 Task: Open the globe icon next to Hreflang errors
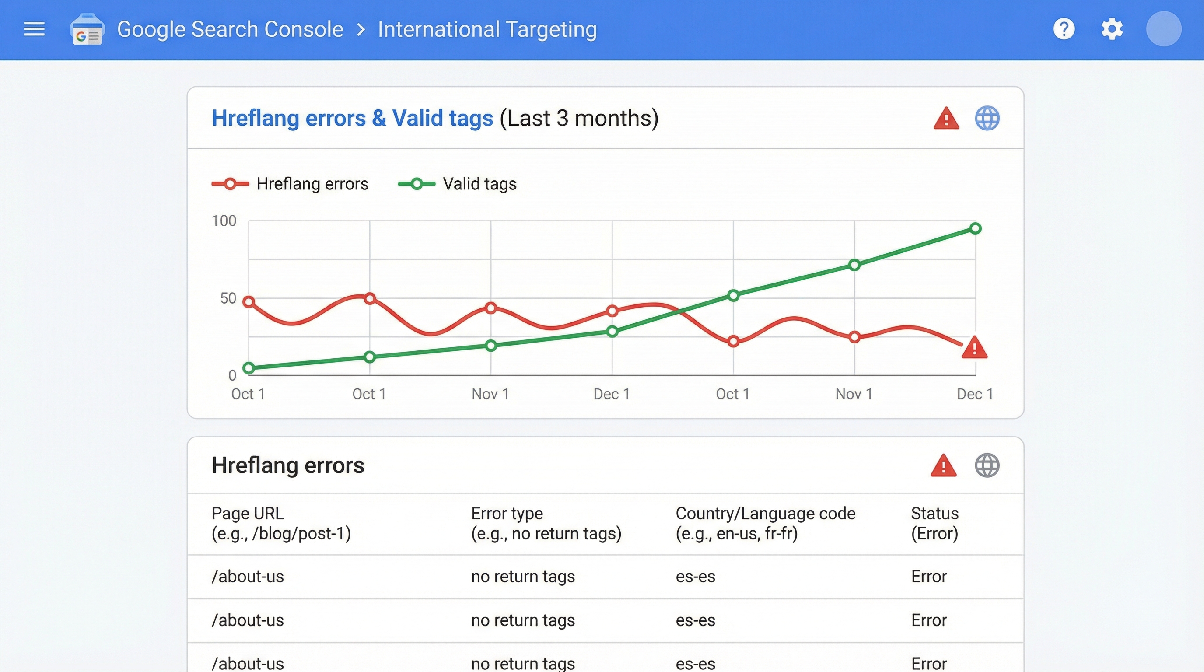(987, 465)
